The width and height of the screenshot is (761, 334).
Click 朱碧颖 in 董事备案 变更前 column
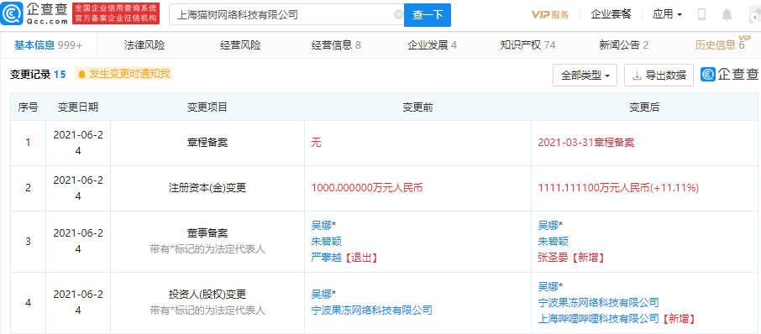(326, 242)
